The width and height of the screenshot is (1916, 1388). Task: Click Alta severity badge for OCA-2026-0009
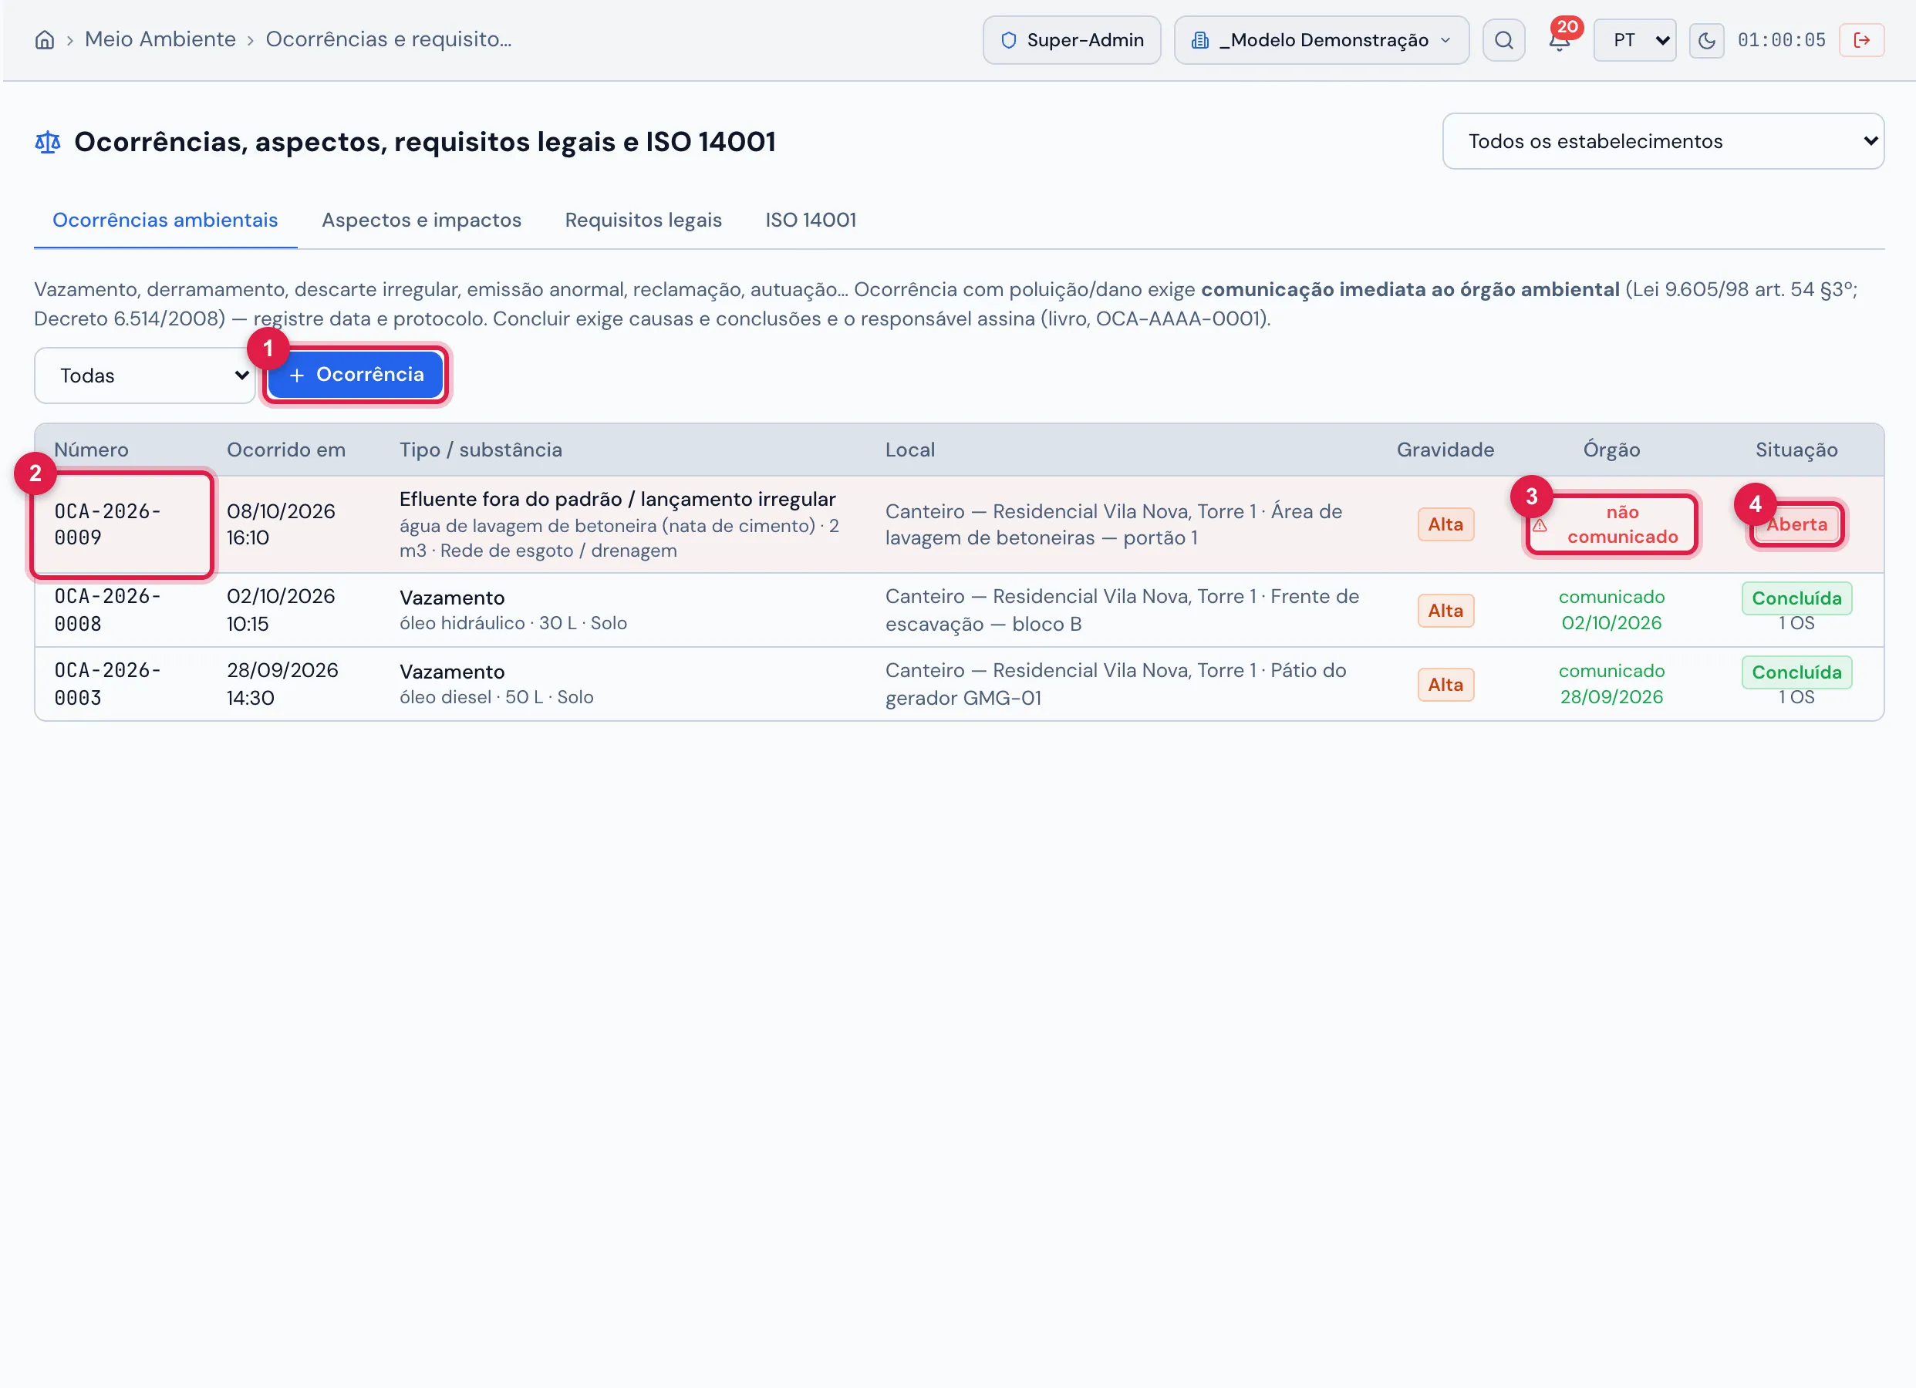tap(1445, 524)
